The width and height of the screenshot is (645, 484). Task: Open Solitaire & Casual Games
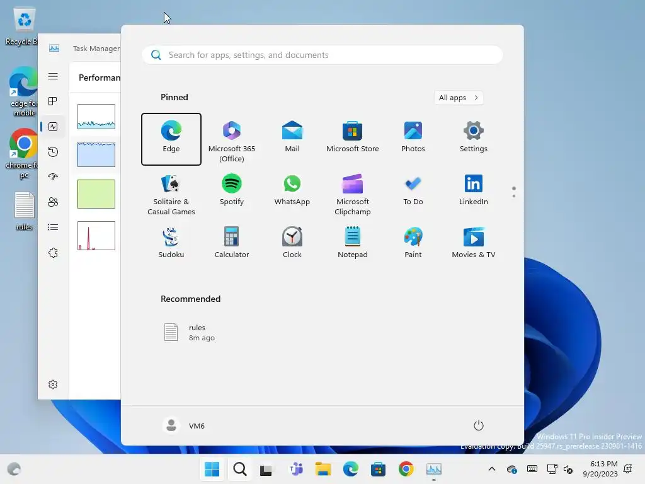pyautogui.click(x=171, y=194)
